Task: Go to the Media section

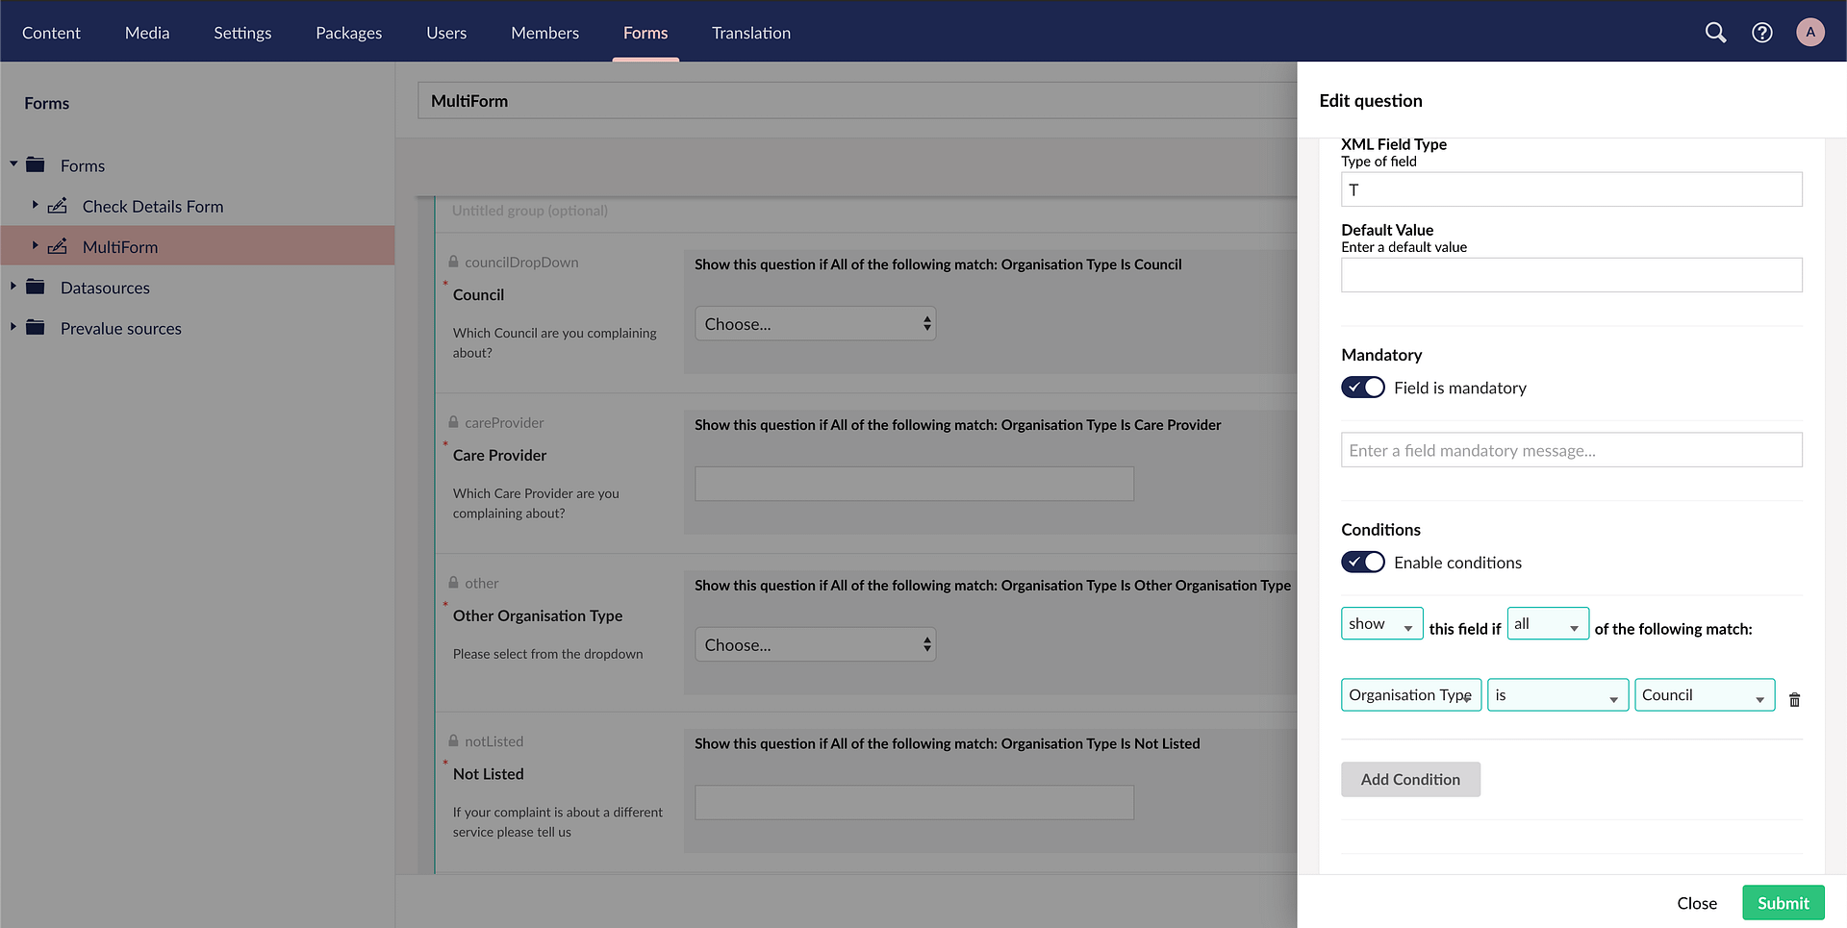Action: pos(147,33)
